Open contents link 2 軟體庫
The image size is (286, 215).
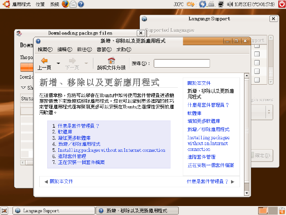(65, 132)
